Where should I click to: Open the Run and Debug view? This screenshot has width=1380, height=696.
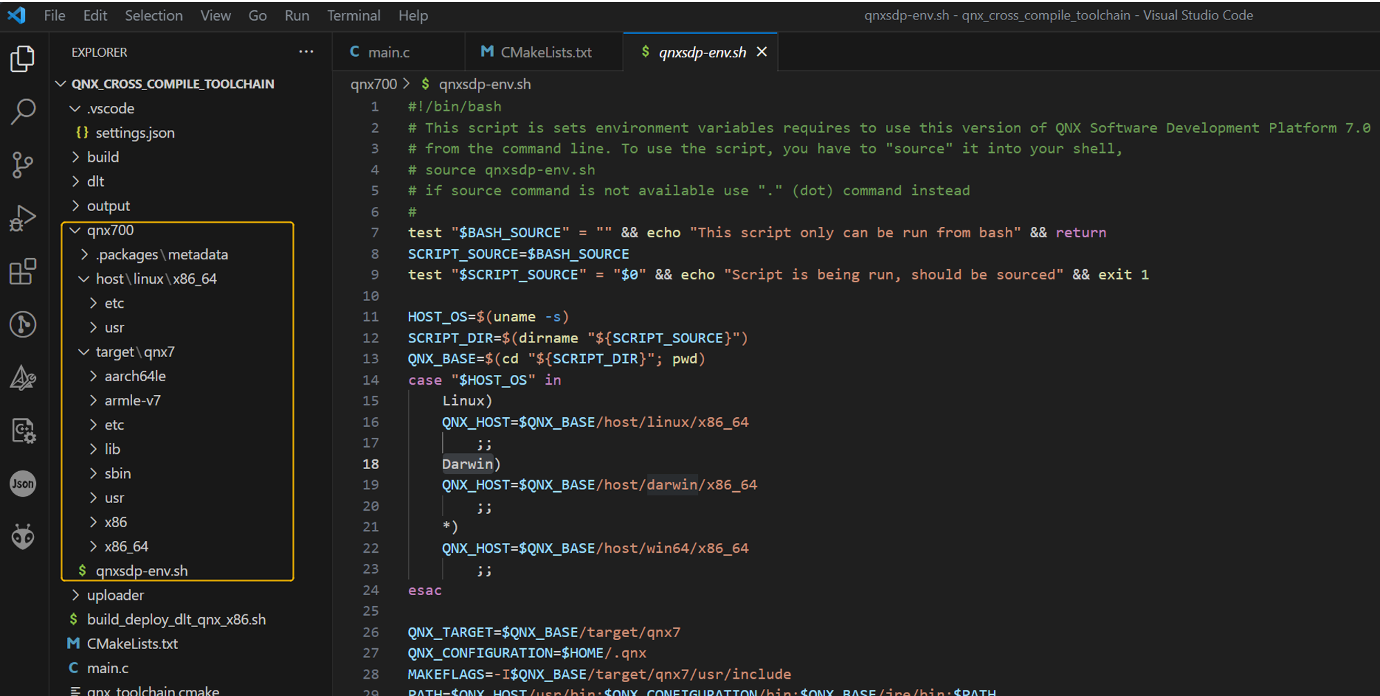(x=23, y=218)
